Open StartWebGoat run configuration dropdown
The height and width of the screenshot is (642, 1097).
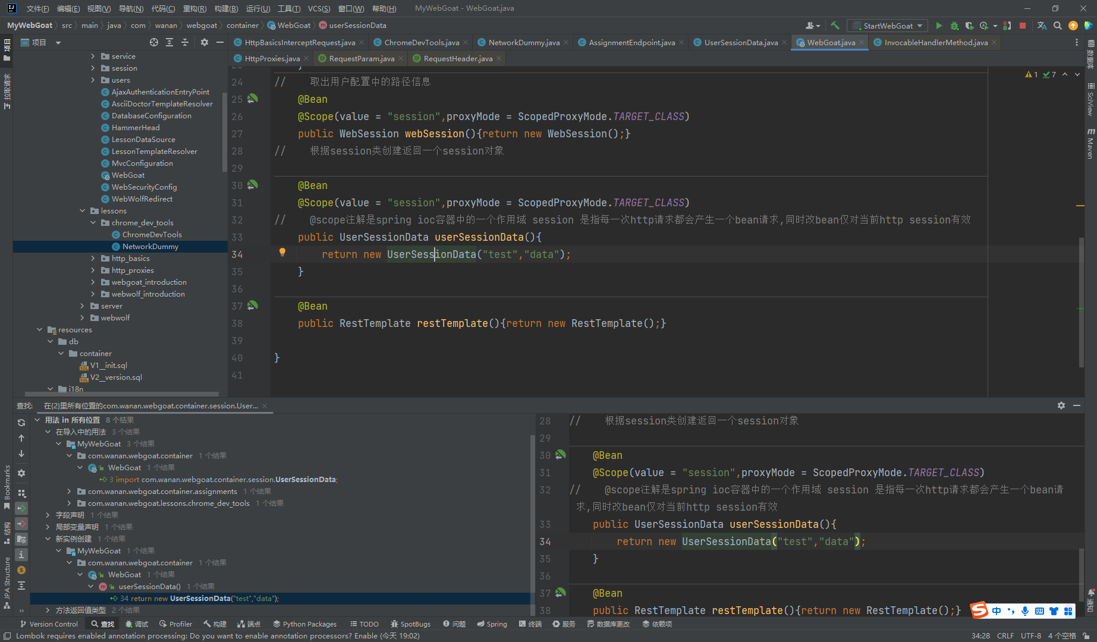pos(887,26)
